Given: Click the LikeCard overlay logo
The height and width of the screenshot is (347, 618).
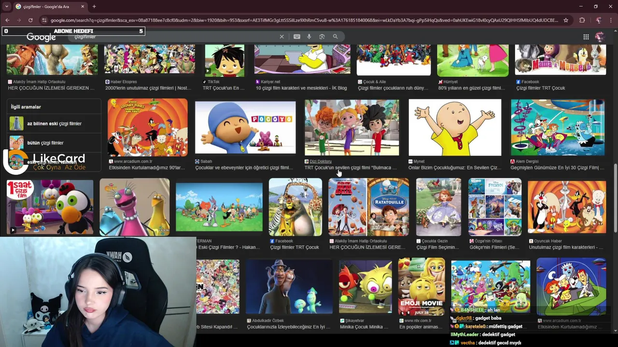Looking at the screenshot, I should coord(44,161).
